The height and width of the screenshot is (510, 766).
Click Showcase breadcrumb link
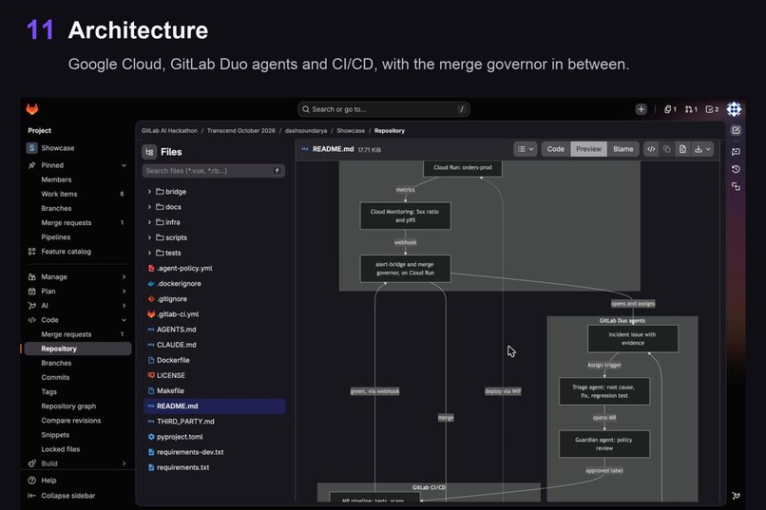tap(351, 131)
